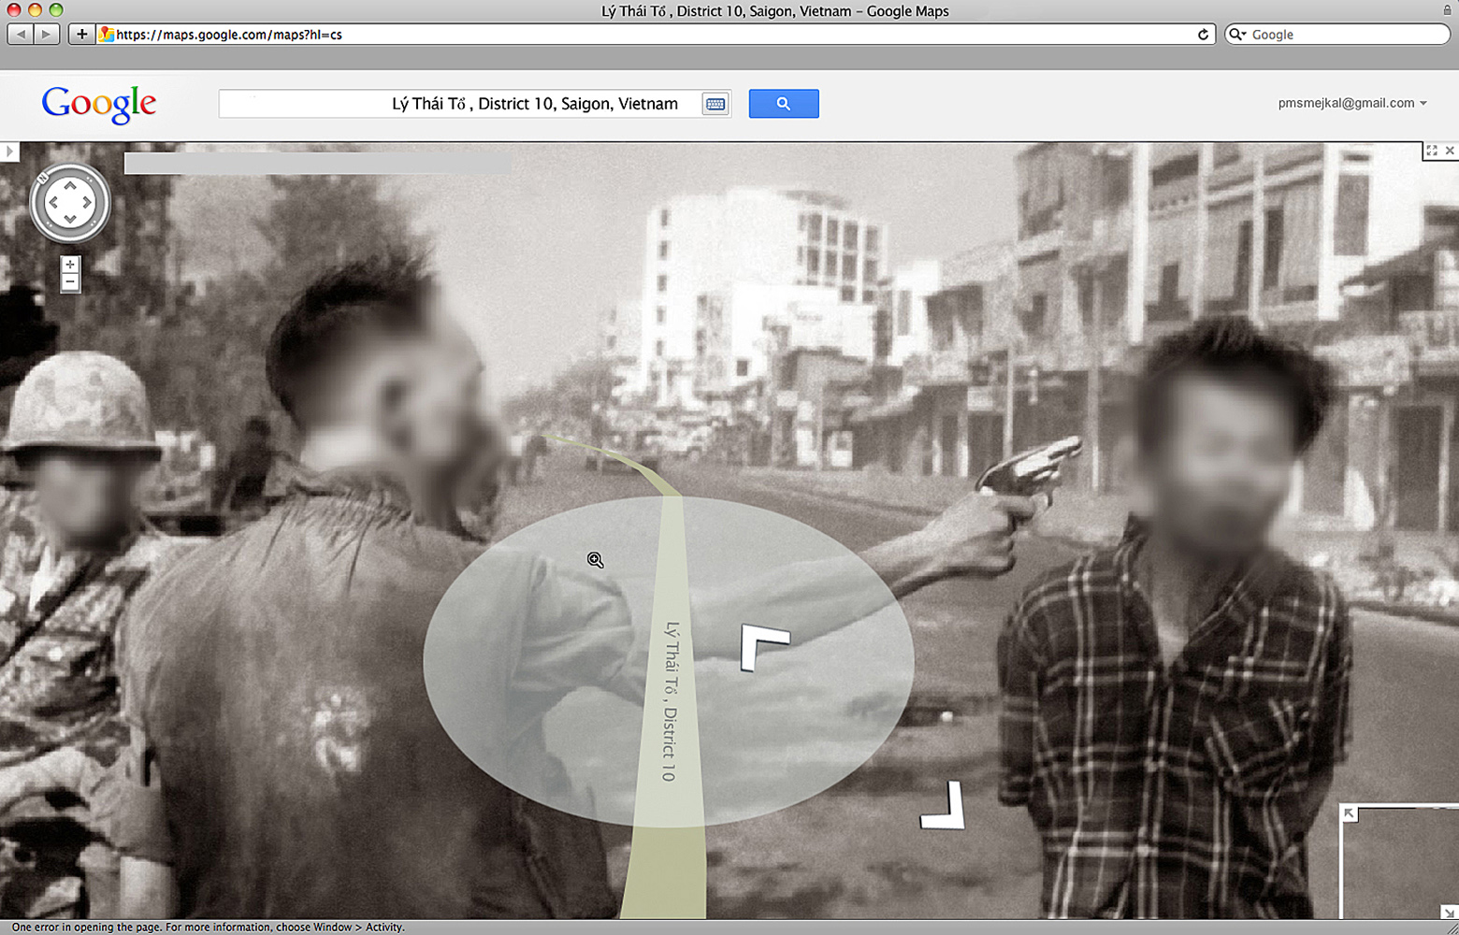Click the Lý Thái Tổ, District 10 street label
The image size is (1459, 935).
[x=670, y=701]
